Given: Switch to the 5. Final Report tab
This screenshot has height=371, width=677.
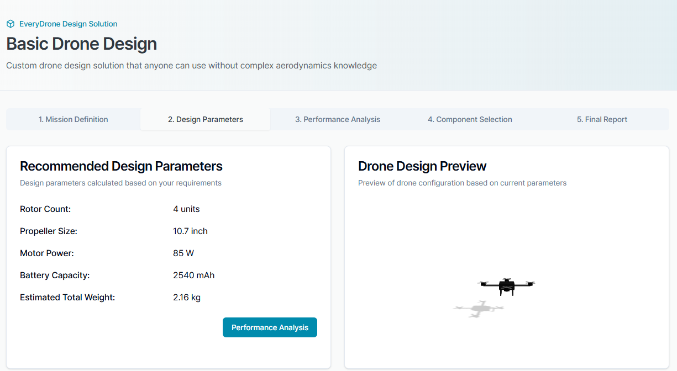Looking at the screenshot, I should 602,119.
